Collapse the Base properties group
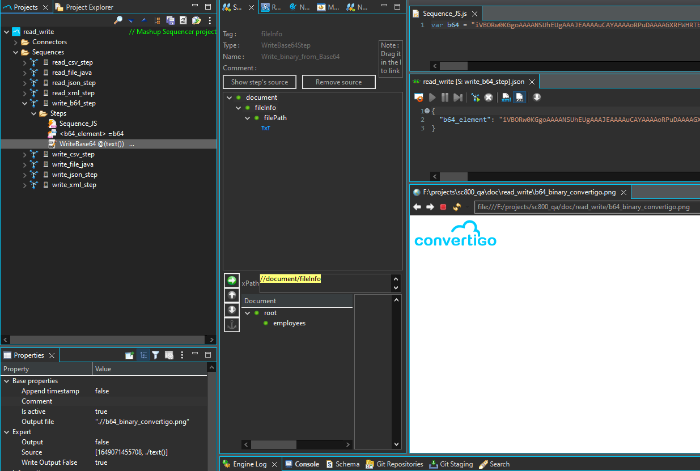Viewport: 700px width, 471px height. click(6, 381)
